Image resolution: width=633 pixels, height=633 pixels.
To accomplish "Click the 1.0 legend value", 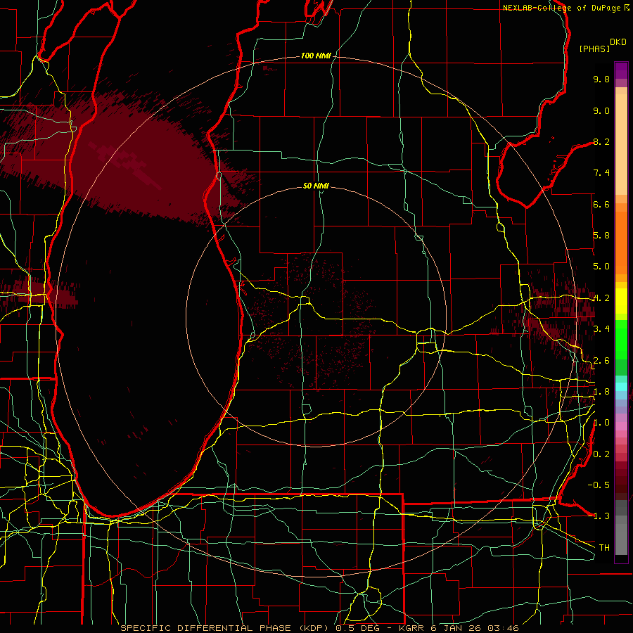I will 601,423.
